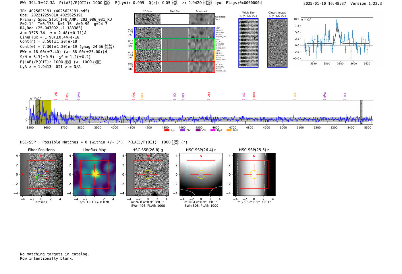Open the HSC SSP(26.8) g image
The image size is (402, 274).
click(x=148, y=175)
